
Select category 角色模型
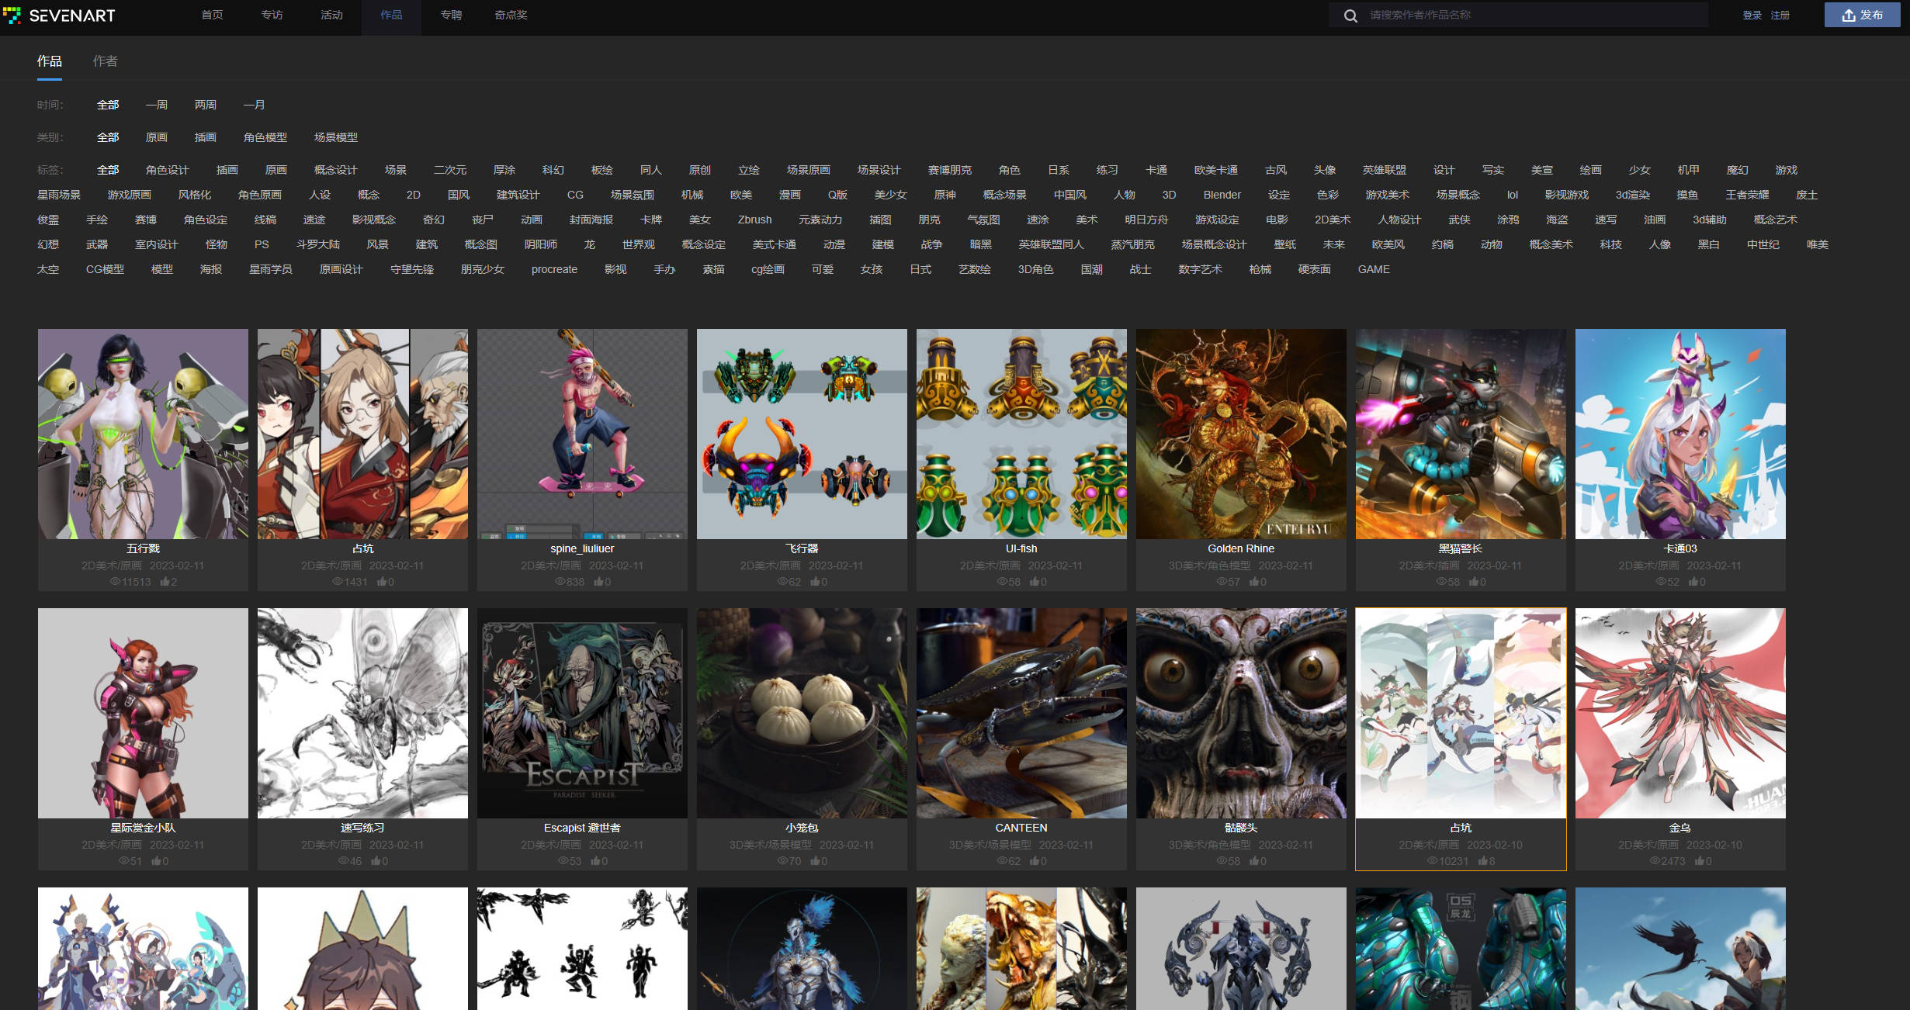[x=265, y=137]
